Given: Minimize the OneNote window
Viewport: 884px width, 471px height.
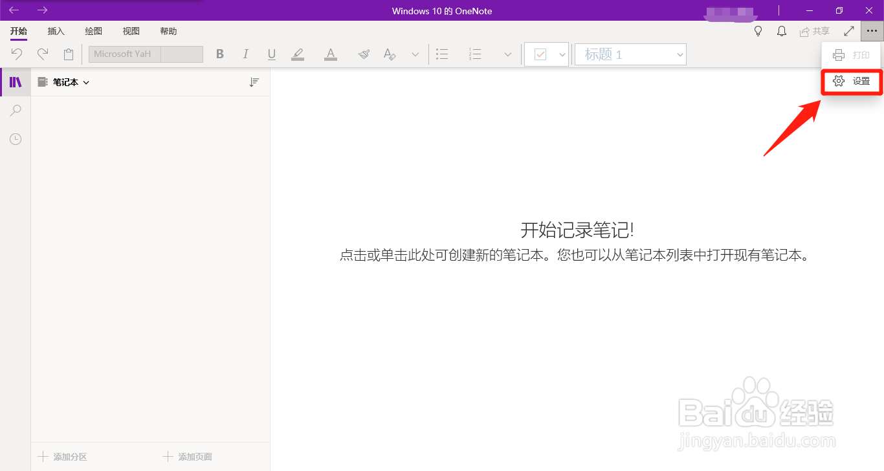Looking at the screenshot, I should pyautogui.click(x=809, y=10).
